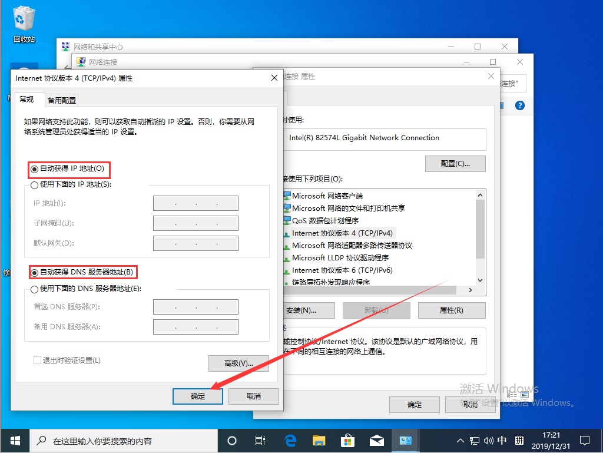603x453 pixels.
Task: Launch Microsoft Edge from the taskbar
Action: pyautogui.click(x=289, y=440)
